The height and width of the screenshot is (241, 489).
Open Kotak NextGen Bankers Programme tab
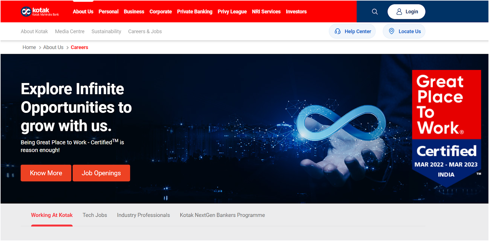pos(222,215)
